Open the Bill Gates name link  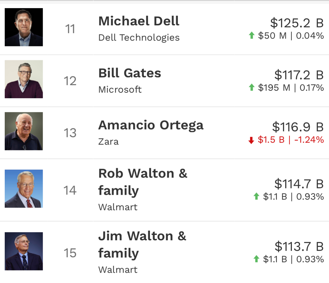tap(130, 73)
